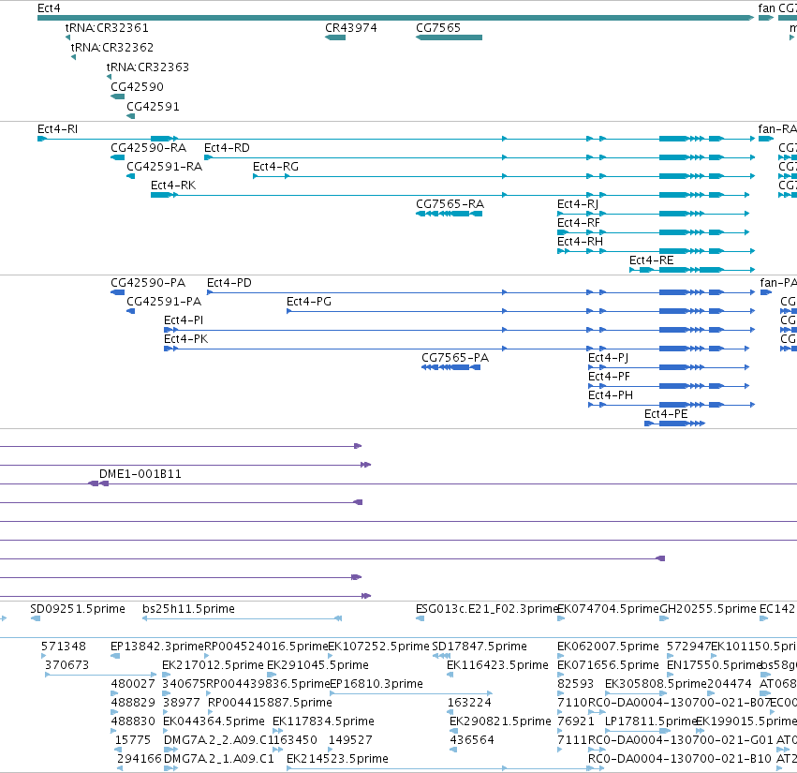Select the CG7565-RA transcript
The image size is (797, 773).
pos(449,214)
